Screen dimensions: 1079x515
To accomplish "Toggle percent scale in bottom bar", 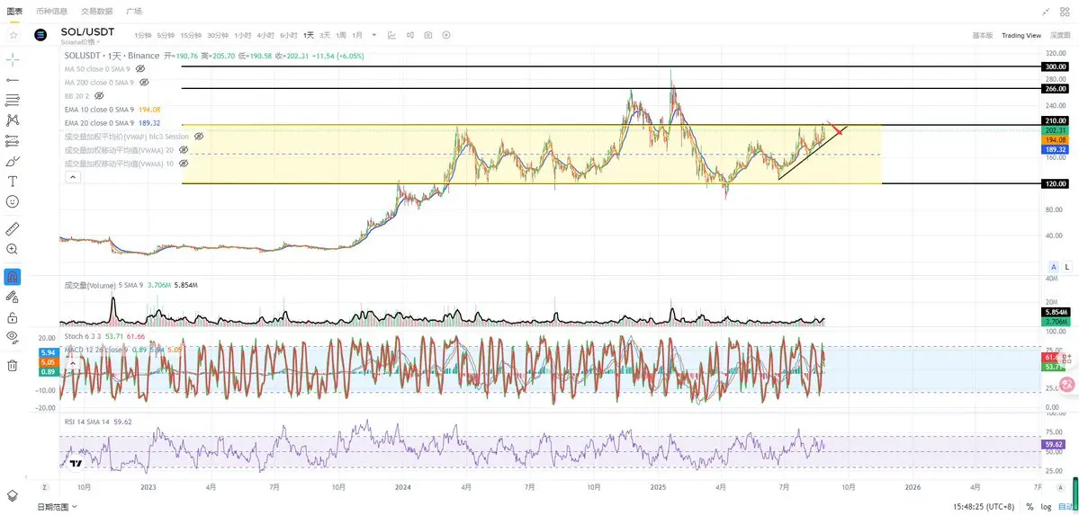I will 1030,507.
